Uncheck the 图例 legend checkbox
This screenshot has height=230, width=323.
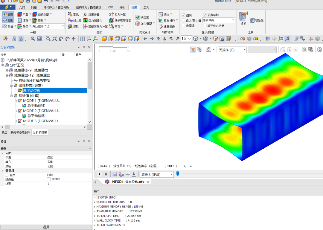(184, 15)
